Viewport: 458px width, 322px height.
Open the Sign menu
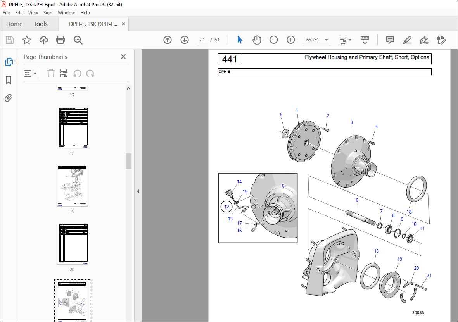(48, 13)
